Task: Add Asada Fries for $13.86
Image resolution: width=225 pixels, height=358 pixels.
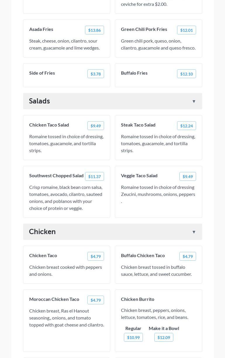Action: [94, 30]
